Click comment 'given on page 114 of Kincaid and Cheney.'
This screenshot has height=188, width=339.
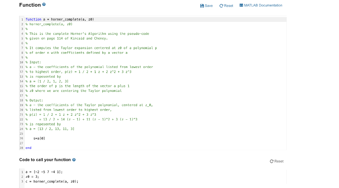point(68,38)
